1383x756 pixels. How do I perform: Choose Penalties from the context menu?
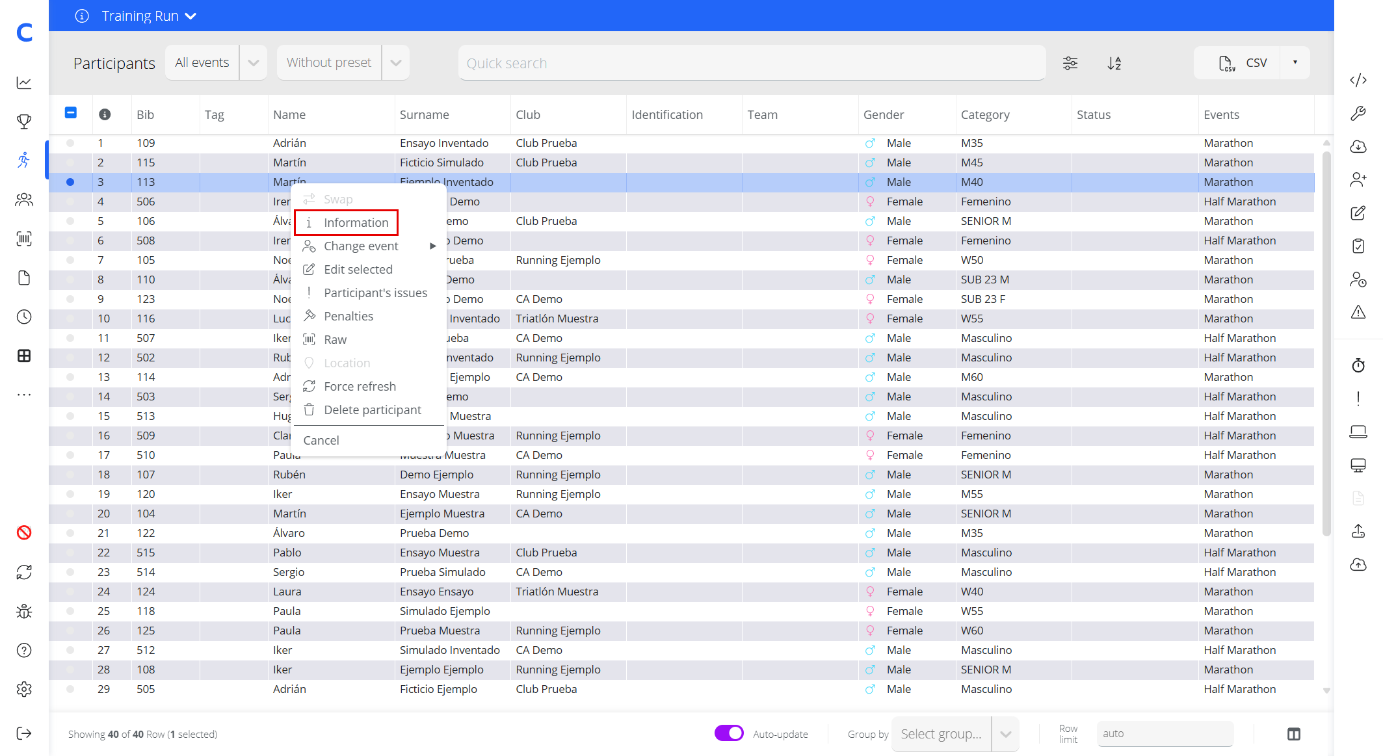[x=369, y=316]
